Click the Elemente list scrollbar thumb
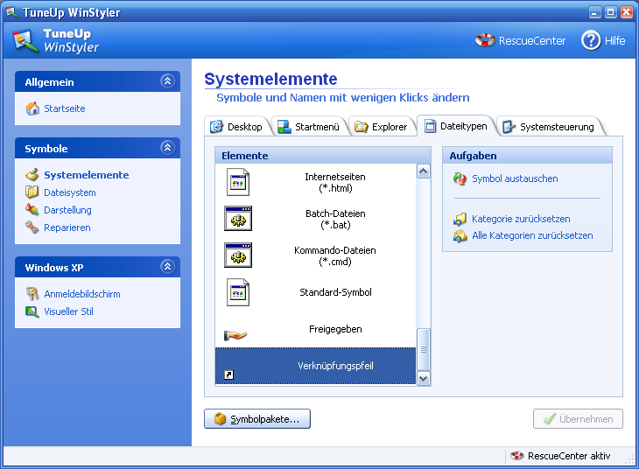 424,349
